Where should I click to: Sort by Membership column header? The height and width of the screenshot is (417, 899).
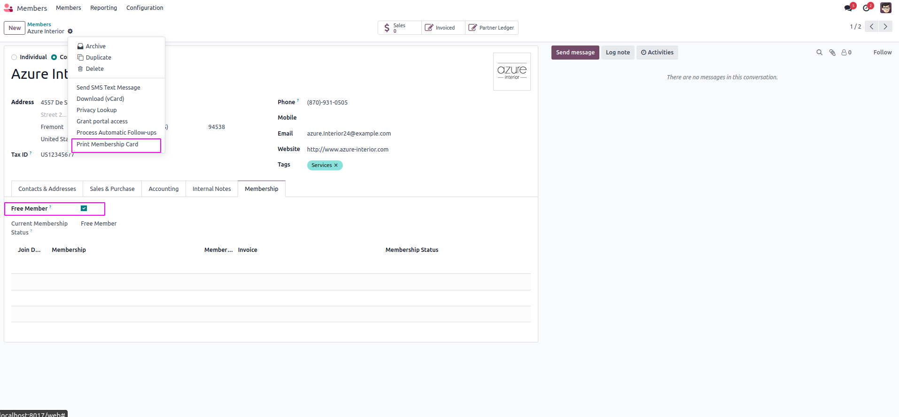pos(69,250)
